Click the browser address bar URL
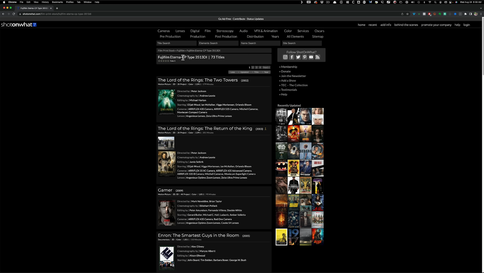The image size is (484, 273). pyautogui.click(x=57, y=14)
